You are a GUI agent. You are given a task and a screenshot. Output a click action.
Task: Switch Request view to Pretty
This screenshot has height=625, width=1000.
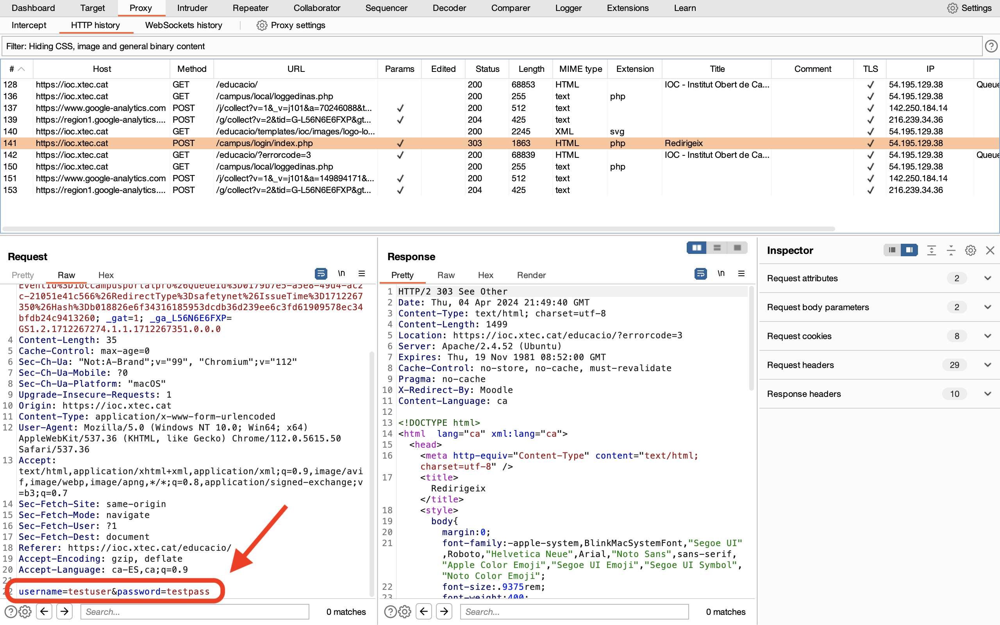(23, 275)
